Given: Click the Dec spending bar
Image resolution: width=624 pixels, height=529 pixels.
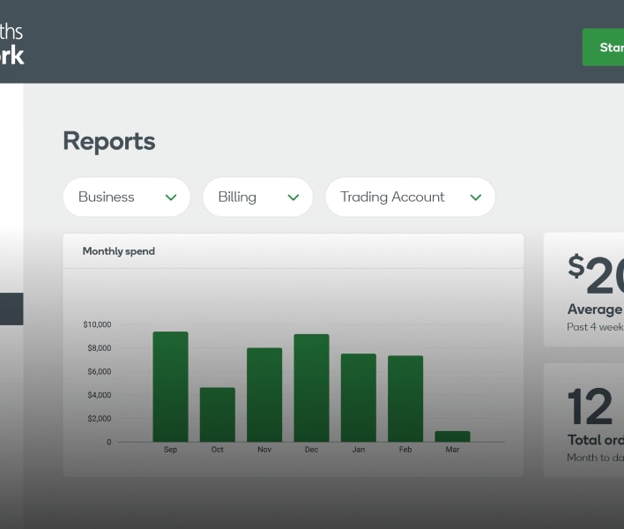Looking at the screenshot, I should click(x=311, y=388).
